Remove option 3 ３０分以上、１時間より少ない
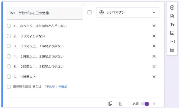Screen dimensions: 179x108 154,46
